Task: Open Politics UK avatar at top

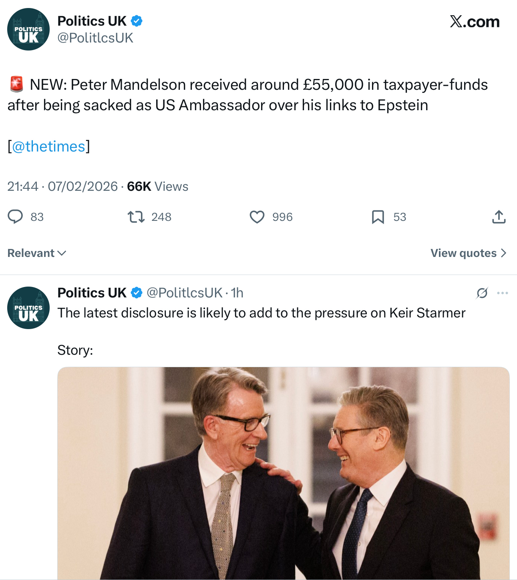Action: pos(28,29)
